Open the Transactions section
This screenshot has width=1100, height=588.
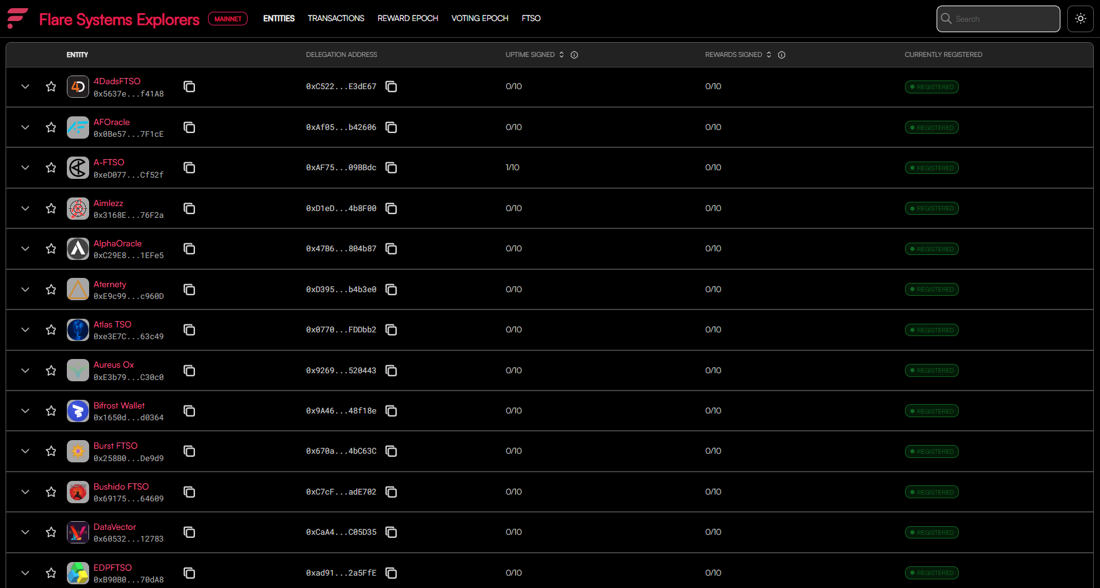(x=336, y=19)
